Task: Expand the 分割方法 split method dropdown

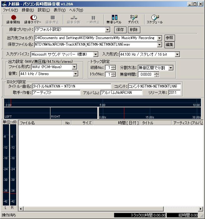Action: pos(171,68)
